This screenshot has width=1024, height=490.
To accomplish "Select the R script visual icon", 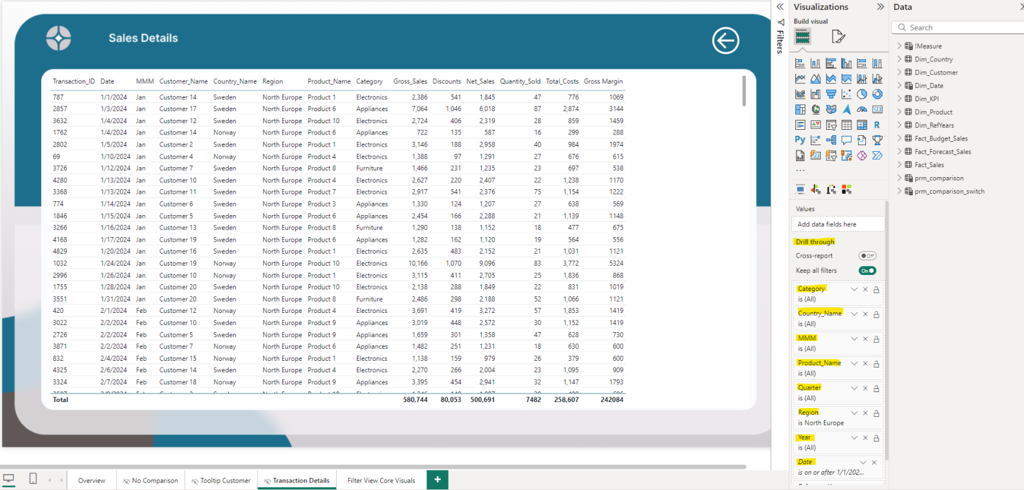I will (x=877, y=124).
